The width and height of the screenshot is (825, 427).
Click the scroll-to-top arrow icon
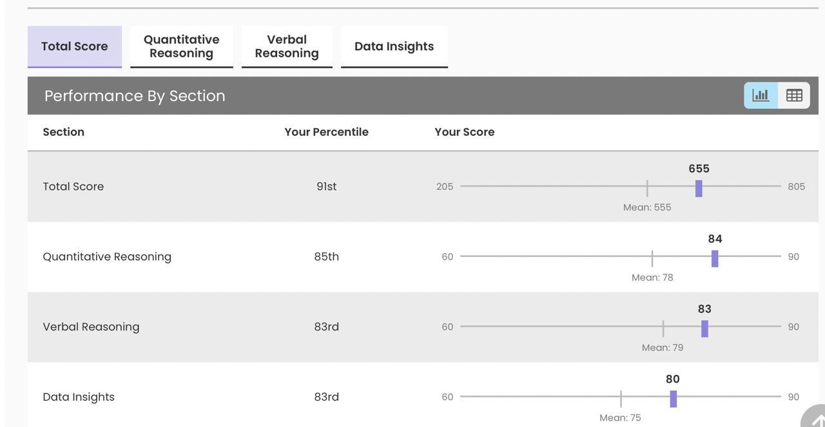click(816, 420)
